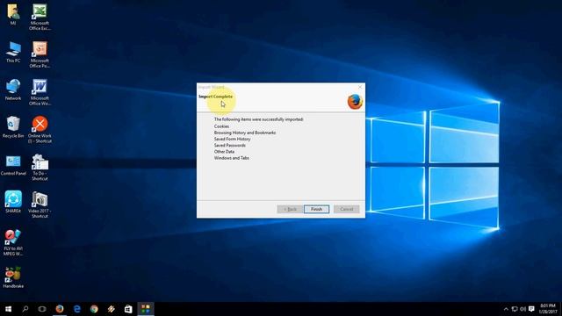
Task: Open the Windows Start menu
Action: pos(8,309)
